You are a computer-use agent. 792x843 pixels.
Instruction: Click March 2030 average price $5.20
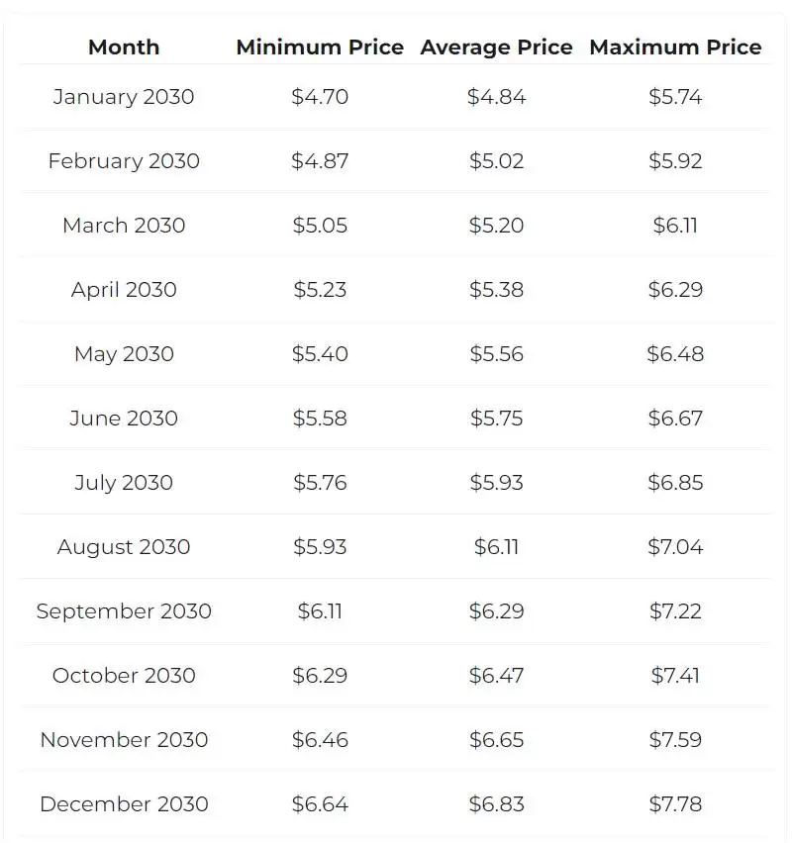click(496, 226)
